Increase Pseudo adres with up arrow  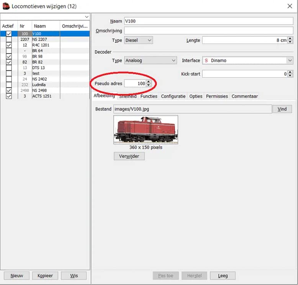149,81
